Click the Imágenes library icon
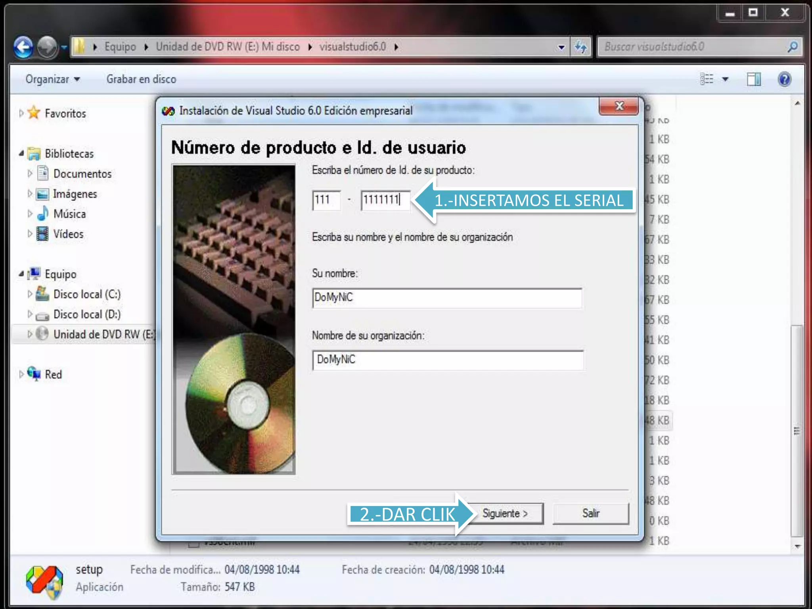The image size is (812, 609). (x=42, y=193)
